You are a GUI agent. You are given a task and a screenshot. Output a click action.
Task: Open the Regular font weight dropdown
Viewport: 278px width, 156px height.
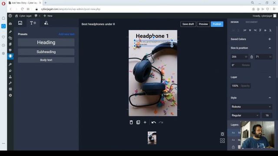point(245,115)
